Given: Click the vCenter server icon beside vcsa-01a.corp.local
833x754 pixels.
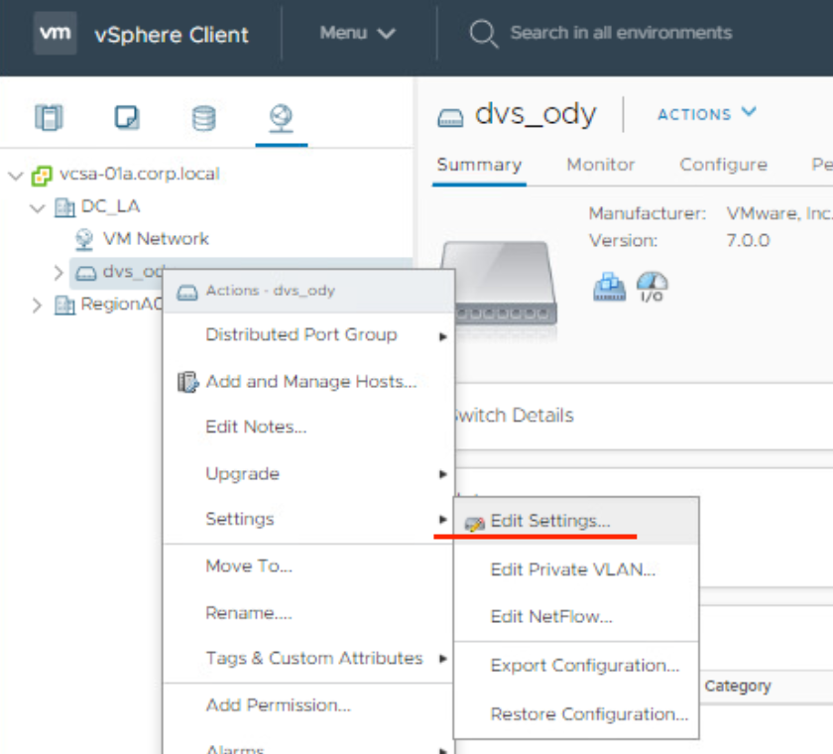Looking at the screenshot, I should click(42, 176).
